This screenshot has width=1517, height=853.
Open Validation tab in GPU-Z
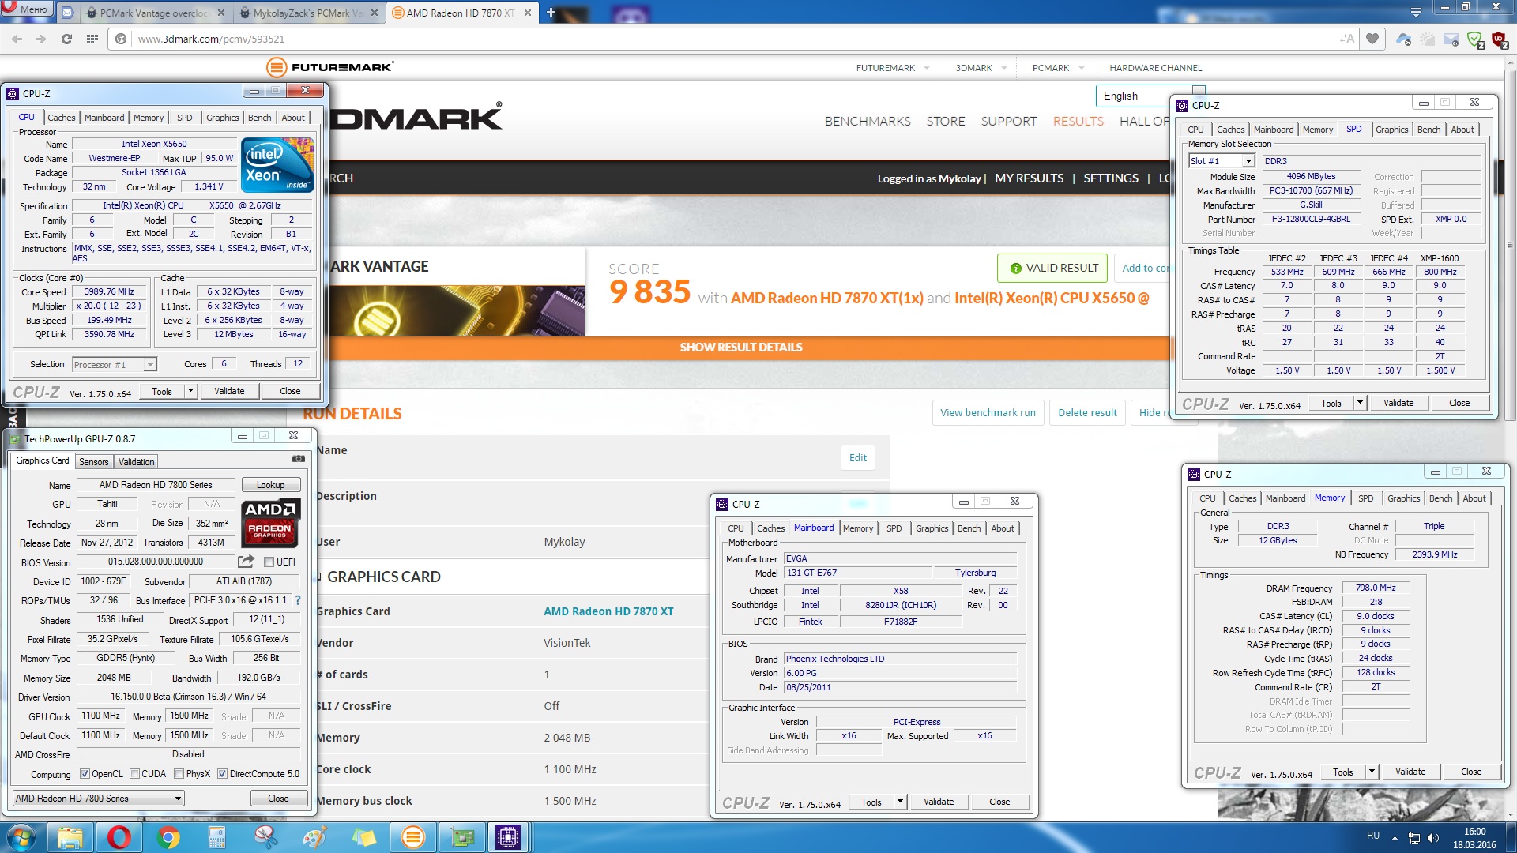pos(136,462)
